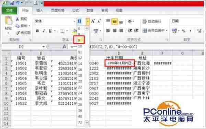Toggle Italic formatting
Screen dimensions: 206x129
[x=44, y=31]
